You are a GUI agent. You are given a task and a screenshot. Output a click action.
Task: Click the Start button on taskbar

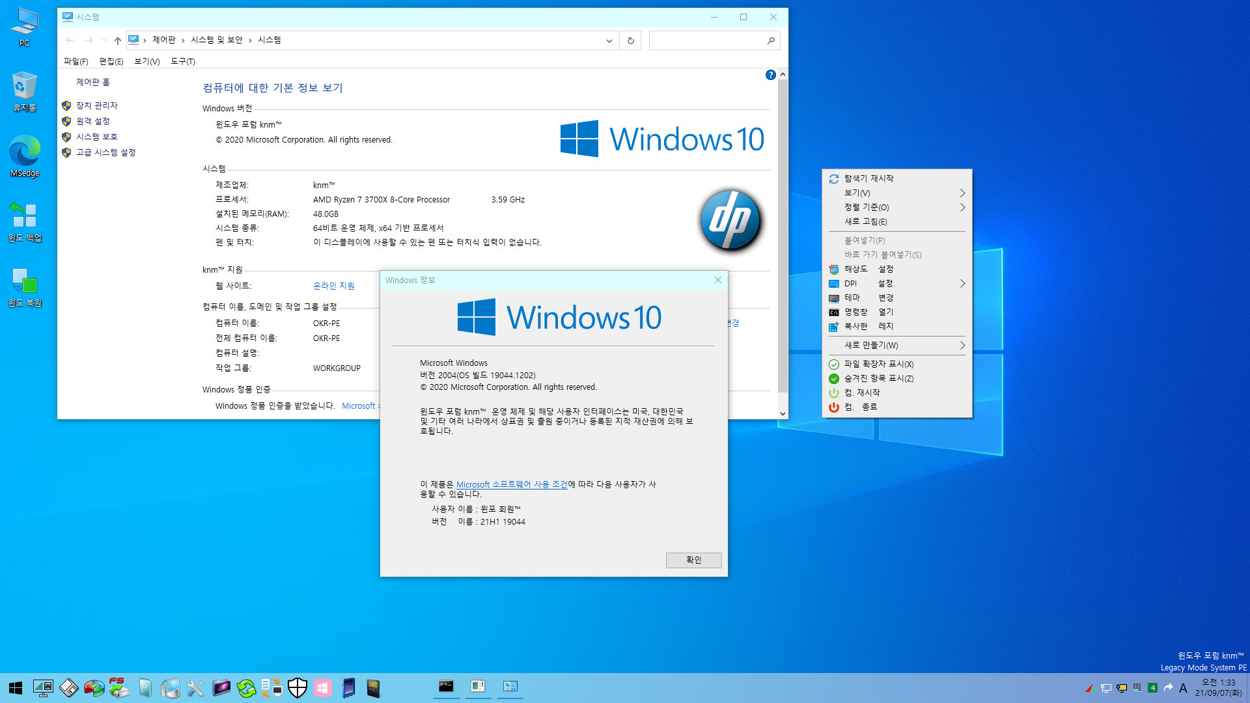(16, 688)
